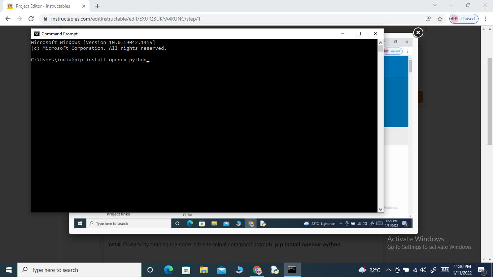Open the tab search dropdown arrow

(x=435, y=6)
